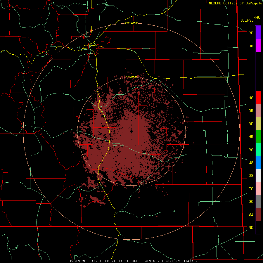Click the BI legend label
263x263 pixels.
[x=251, y=214]
